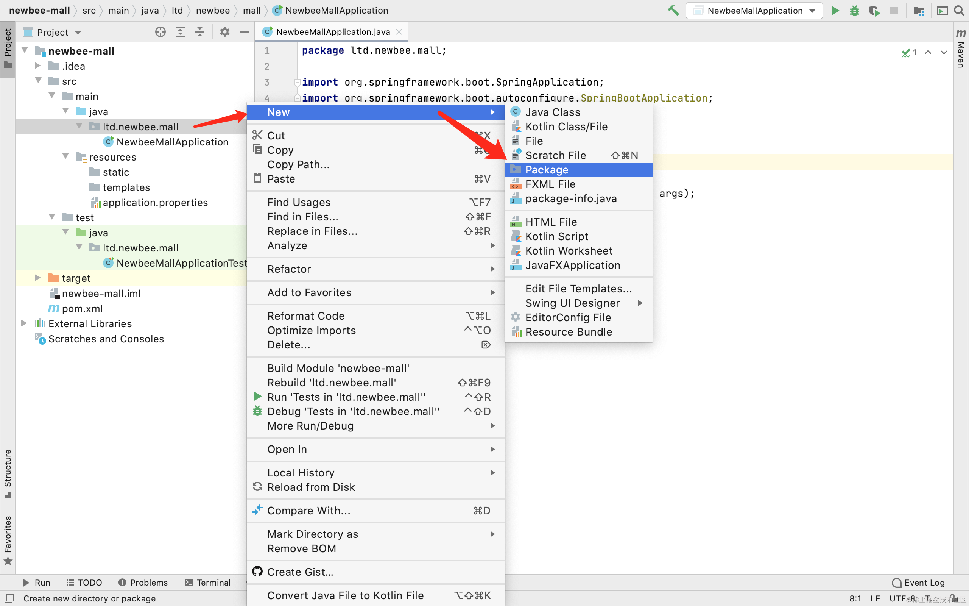Open the Search Everywhere magnifier icon
The image size is (969, 606).
tap(959, 11)
